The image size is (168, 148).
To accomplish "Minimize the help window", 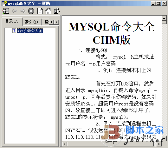I will pos(153,3).
